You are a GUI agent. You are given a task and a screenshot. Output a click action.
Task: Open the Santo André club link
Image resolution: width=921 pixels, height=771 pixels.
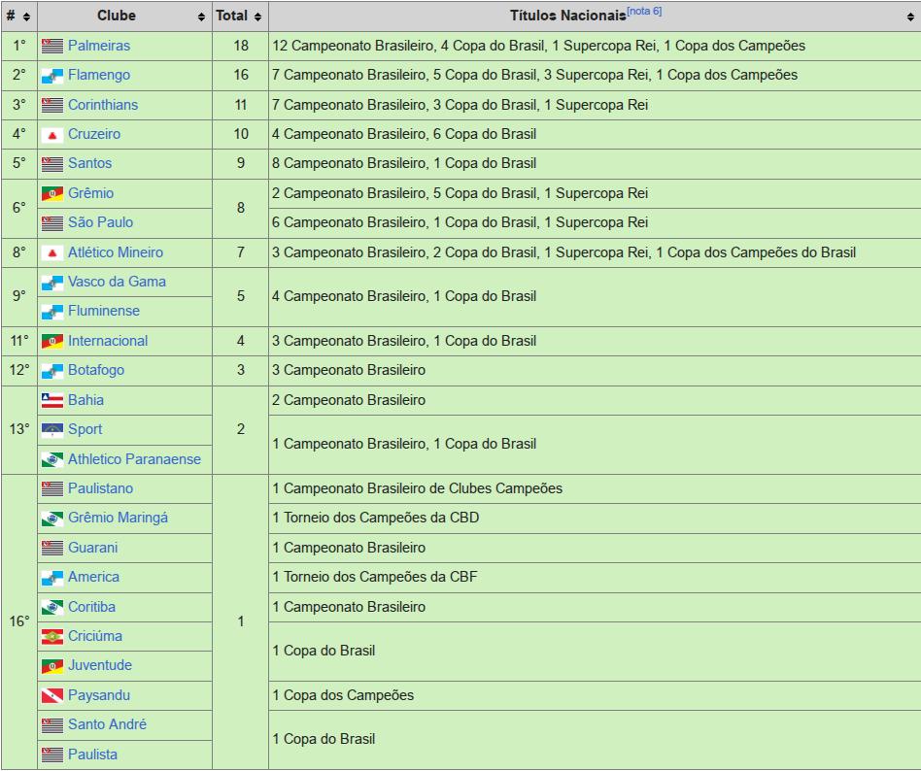(107, 724)
